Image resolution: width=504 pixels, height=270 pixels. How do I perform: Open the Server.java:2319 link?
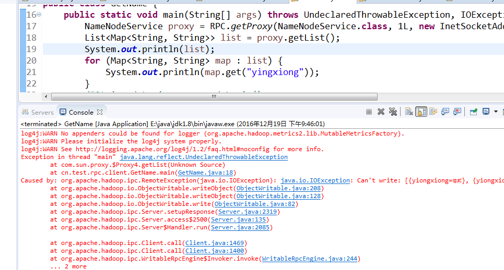(248, 212)
